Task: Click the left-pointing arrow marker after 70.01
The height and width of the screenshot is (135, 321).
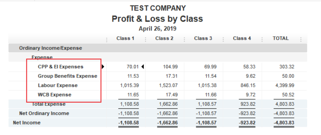Action: pos(142,67)
